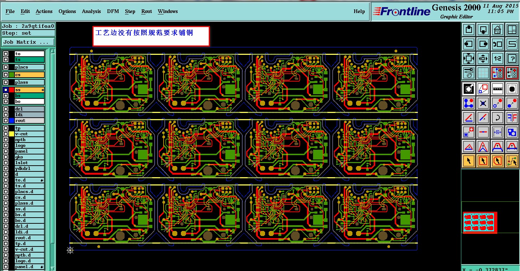Click the ruler measure icon
This screenshot has height=271, width=520.
498,88
